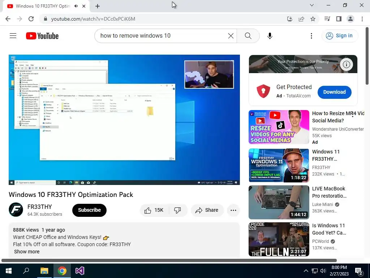Click the address bar URL
The image size is (370, 278).
point(93,19)
